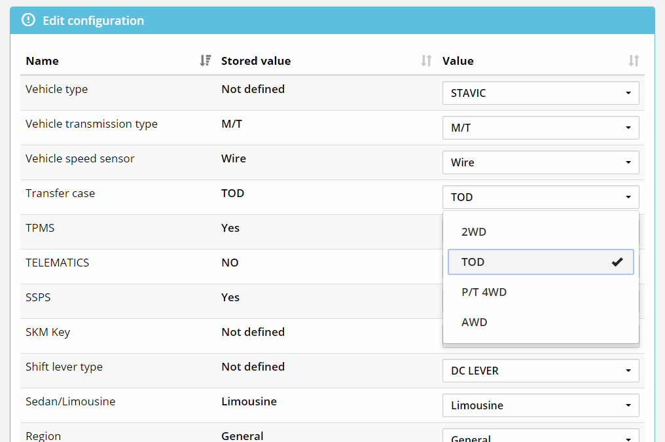The width and height of the screenshot is (665, 442).
Task: Click the Edit configuration panel title
Action: pyautogui.click(x=93, y=20)
